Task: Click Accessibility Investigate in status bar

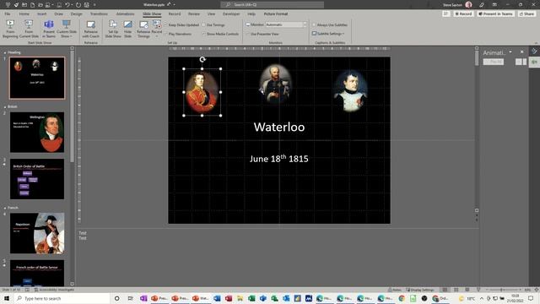Action: click(x=54, y=290)
